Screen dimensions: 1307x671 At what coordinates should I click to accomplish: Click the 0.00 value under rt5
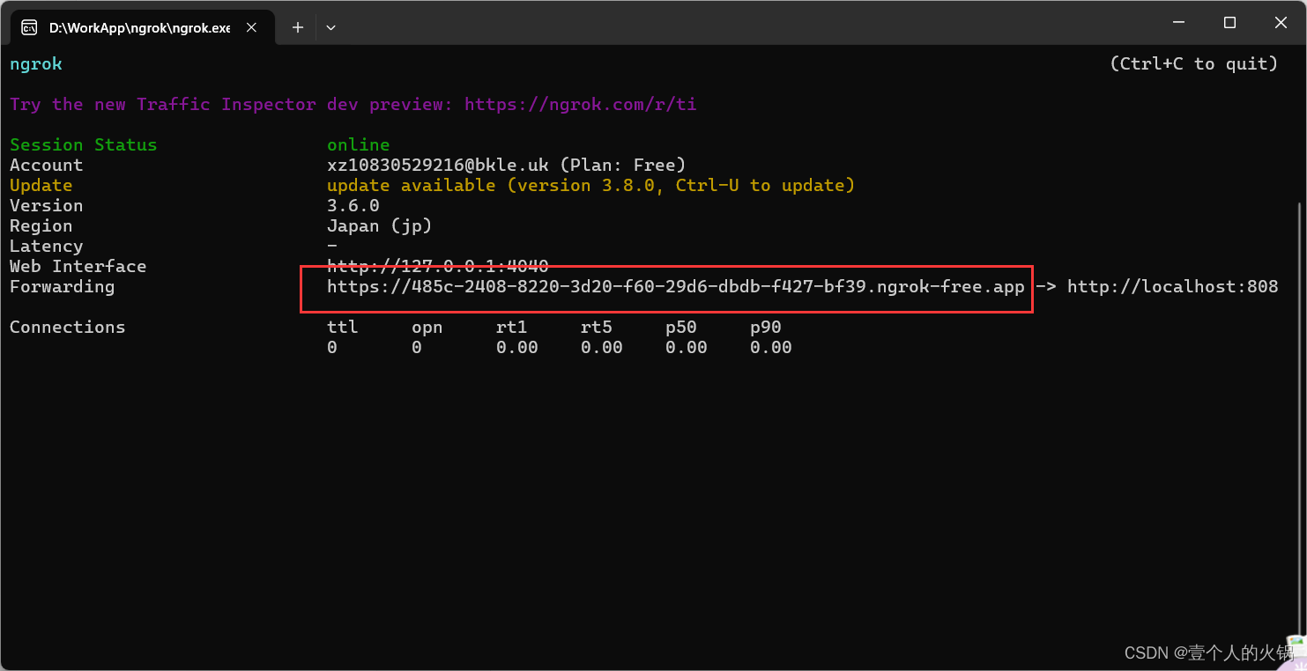click(x=601, y=348)
